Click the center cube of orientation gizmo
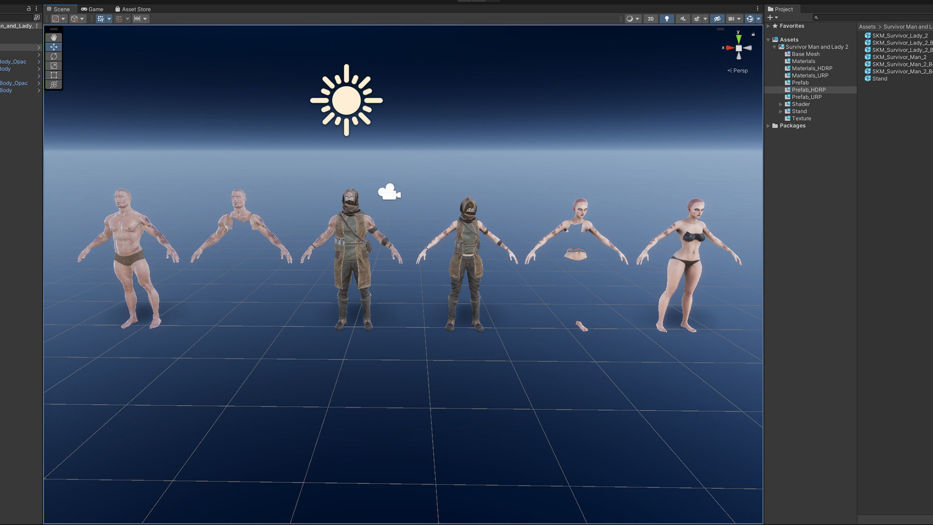 739,48
